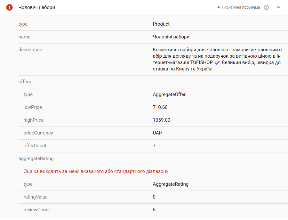Select the reviewCount value 5
This screenshot has height=220, width=288.
pyautogui.click(x=154, y=210)
